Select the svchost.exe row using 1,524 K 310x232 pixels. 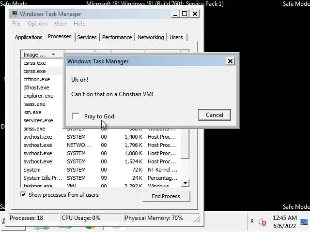pos(101,161)
